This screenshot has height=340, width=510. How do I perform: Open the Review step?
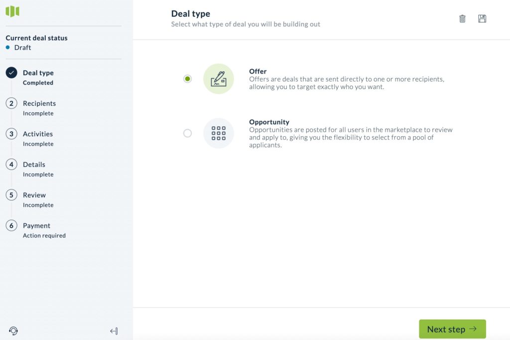[34, 195]
